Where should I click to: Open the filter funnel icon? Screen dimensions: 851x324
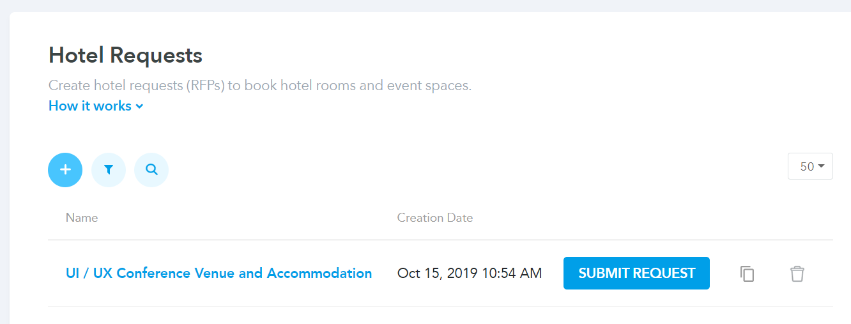(x=109, y=170)
